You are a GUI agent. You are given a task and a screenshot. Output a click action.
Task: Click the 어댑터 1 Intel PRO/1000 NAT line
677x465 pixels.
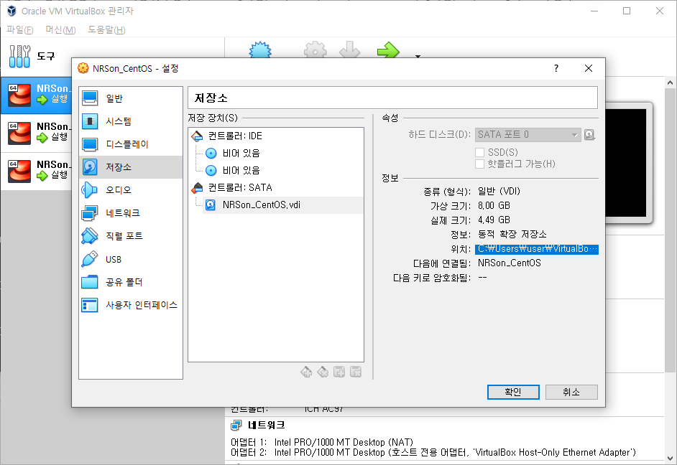[322, 442]
